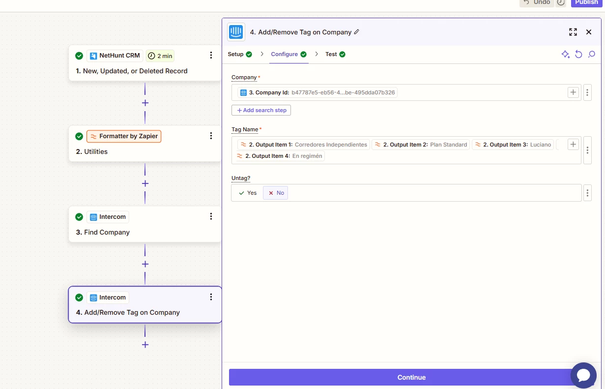Viewport: 605px width, 389px height.
Task: Click the search magnifier icon in panel
Action: [592, 54]
